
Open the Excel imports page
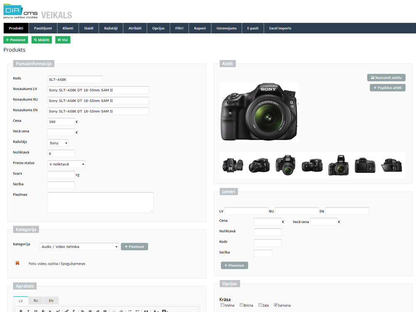pyautogui.click(x=280, y=28)
